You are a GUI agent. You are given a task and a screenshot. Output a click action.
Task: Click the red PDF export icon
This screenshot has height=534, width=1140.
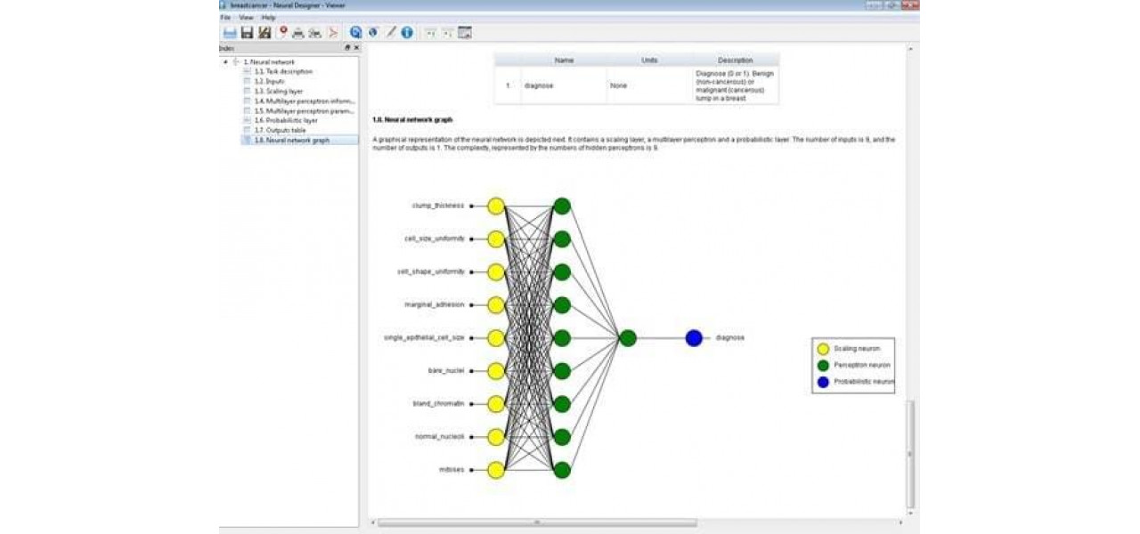332,33
